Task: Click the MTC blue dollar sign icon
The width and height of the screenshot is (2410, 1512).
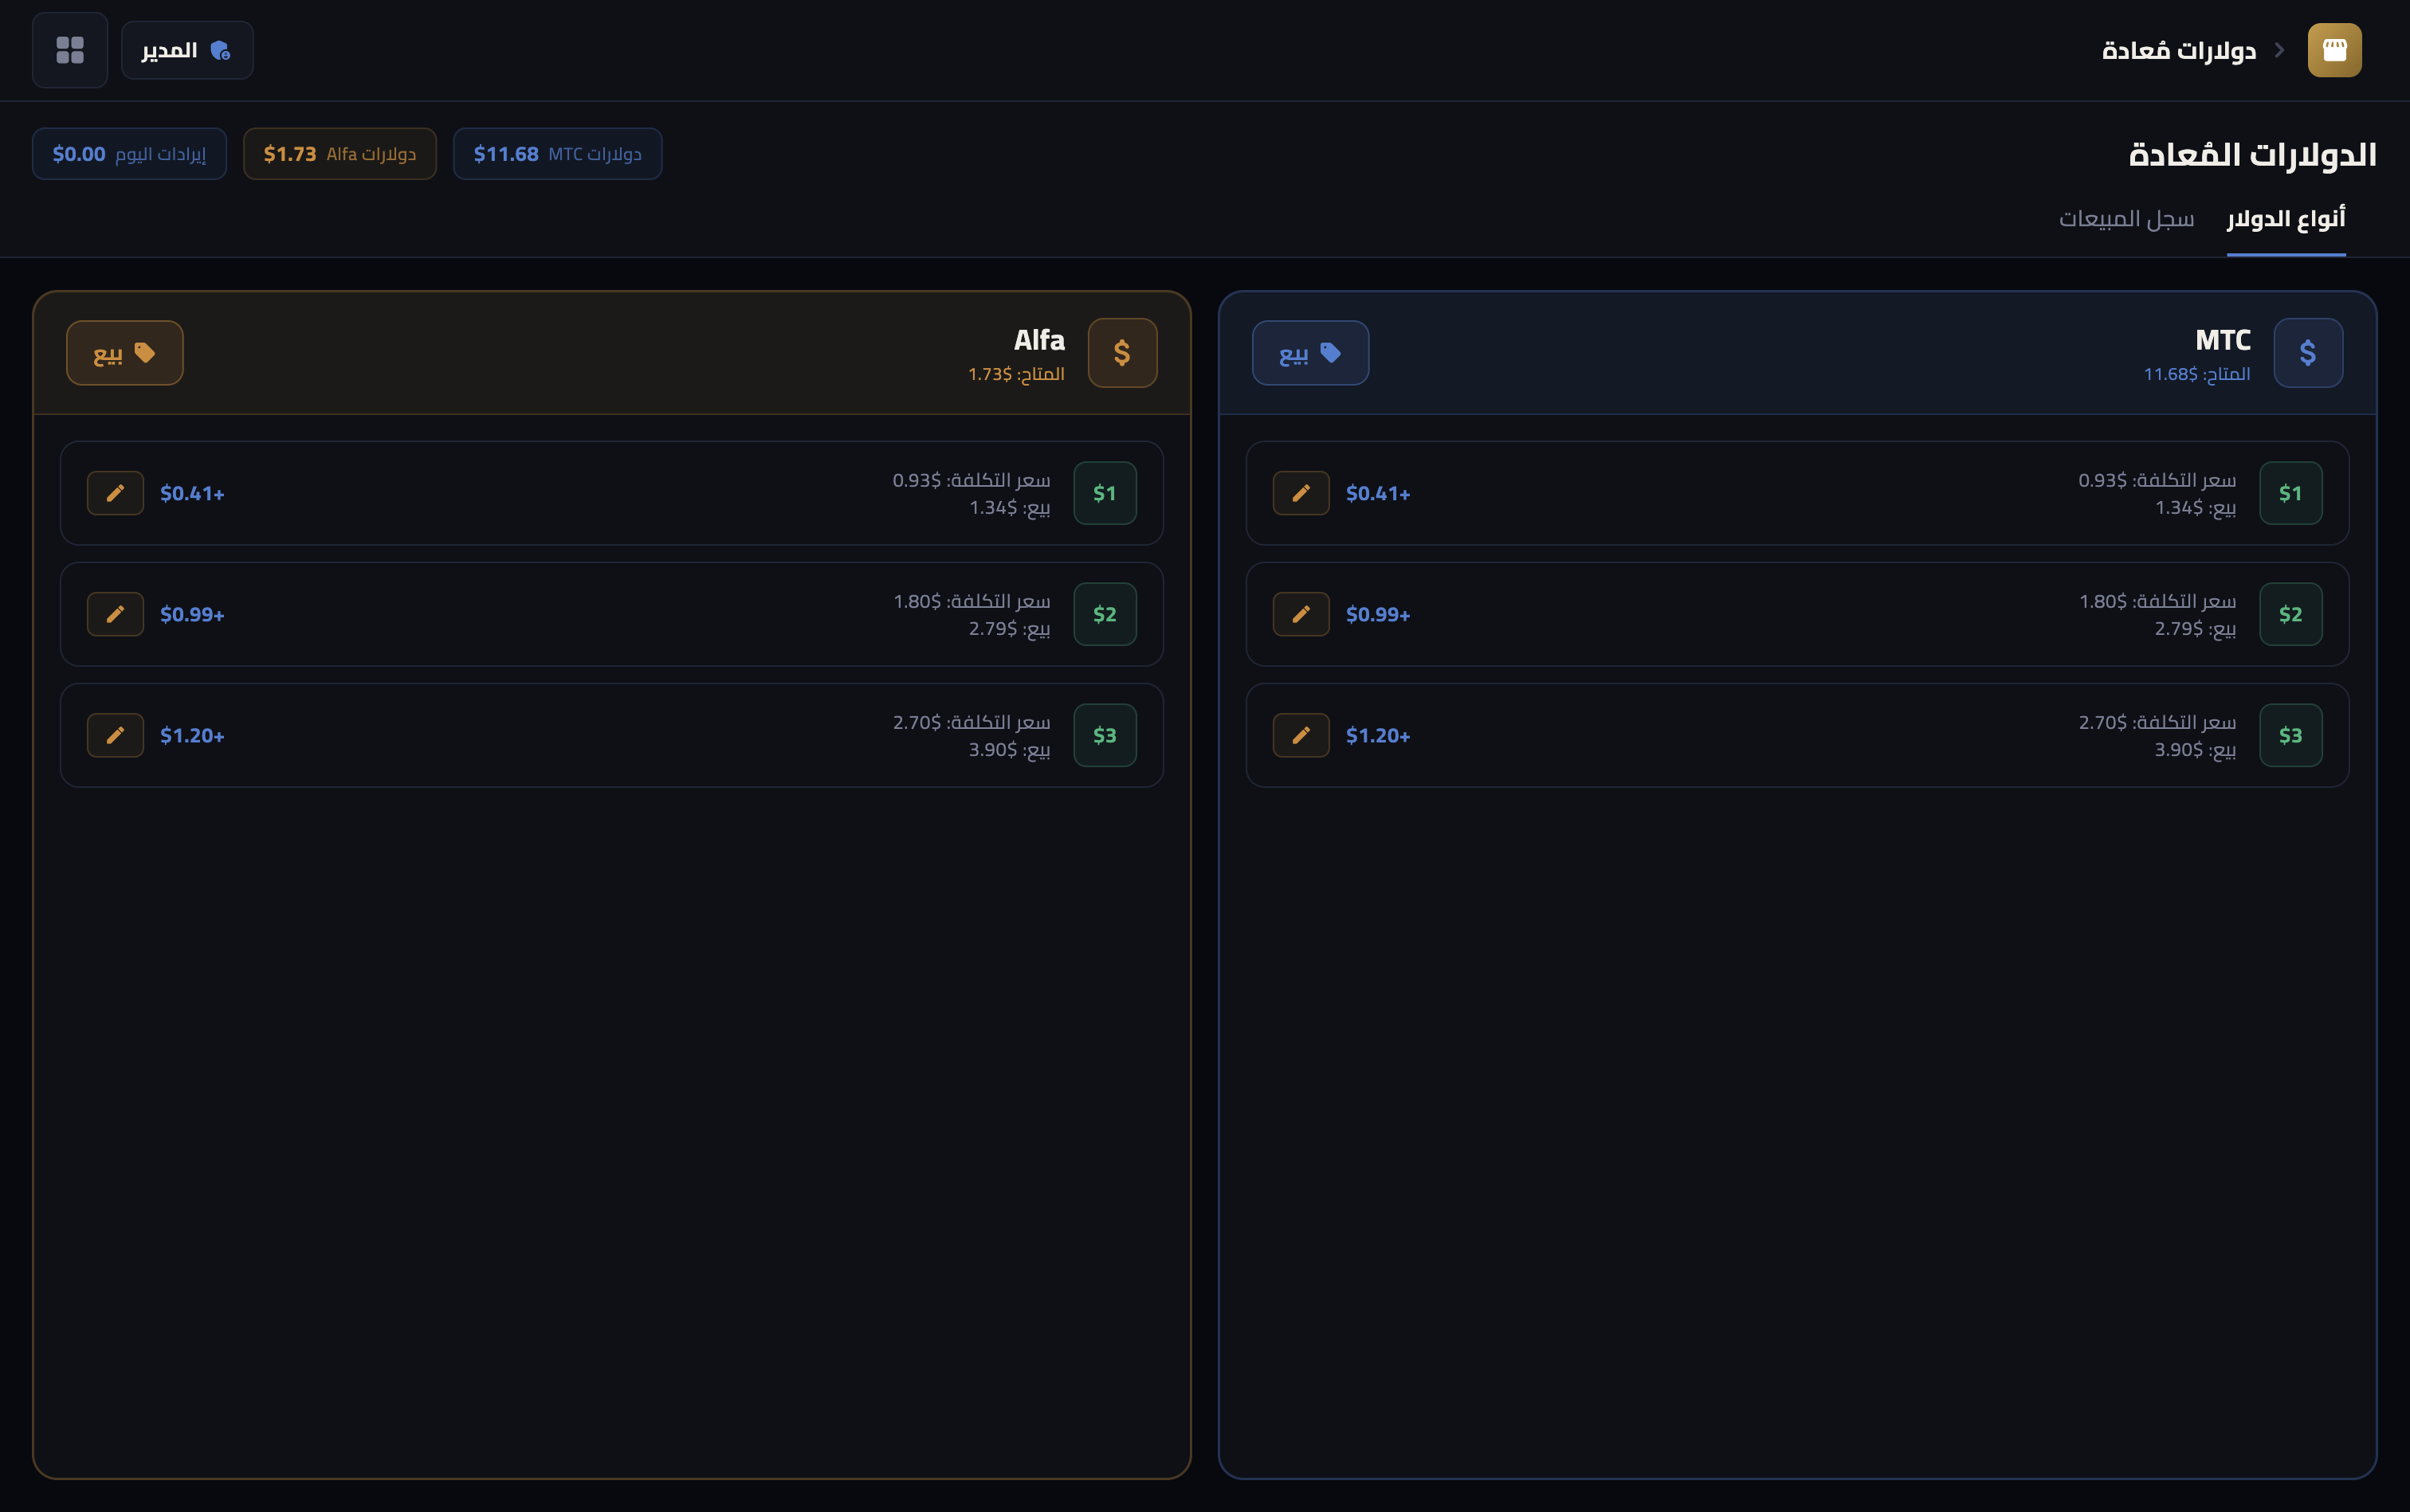Action: click(2307, 353)
